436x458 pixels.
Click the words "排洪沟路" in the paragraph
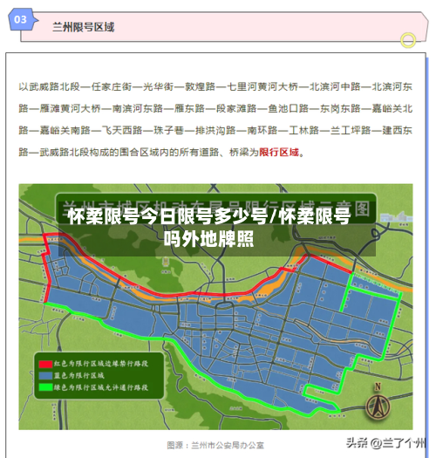[x=215, y=130]
